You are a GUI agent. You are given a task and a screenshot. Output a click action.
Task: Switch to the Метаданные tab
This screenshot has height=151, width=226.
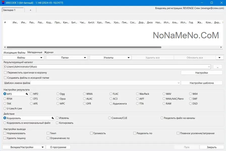tap(35, 52)
